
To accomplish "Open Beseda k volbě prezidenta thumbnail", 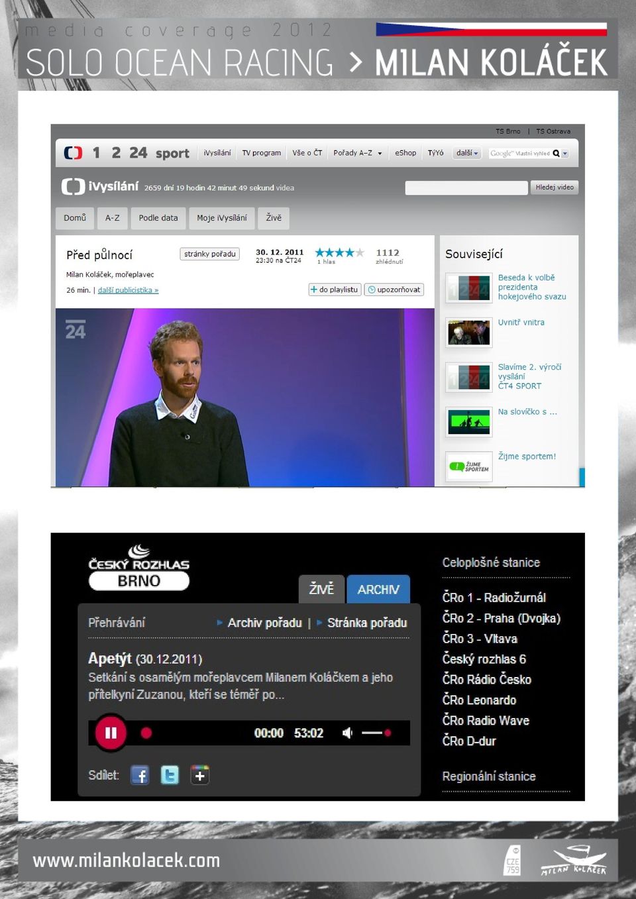I will (469, 288).
